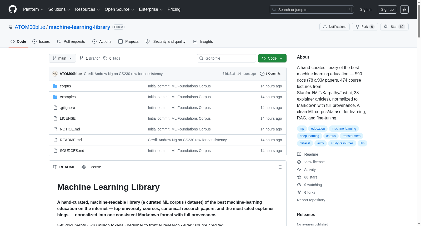Open the green Code dropdown button
The image size is (421, 226).
(272, 58)
